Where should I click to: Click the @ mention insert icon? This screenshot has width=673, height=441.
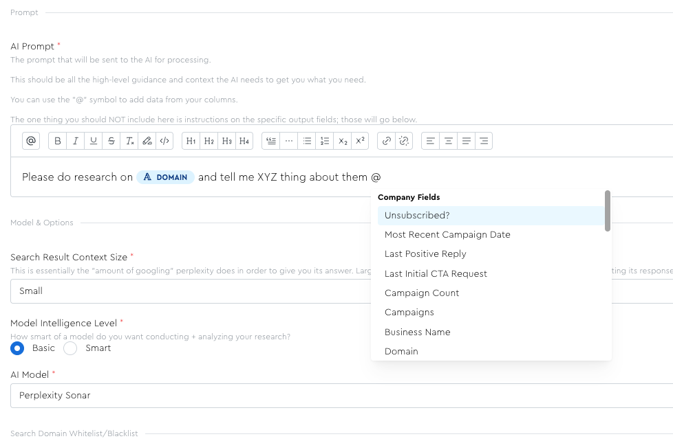pyautogui.click(x=31, y=141)
